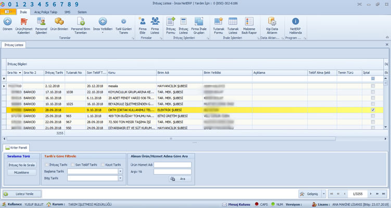Expand İhale İşlemleri group launcher

click(x=258, y=38)
